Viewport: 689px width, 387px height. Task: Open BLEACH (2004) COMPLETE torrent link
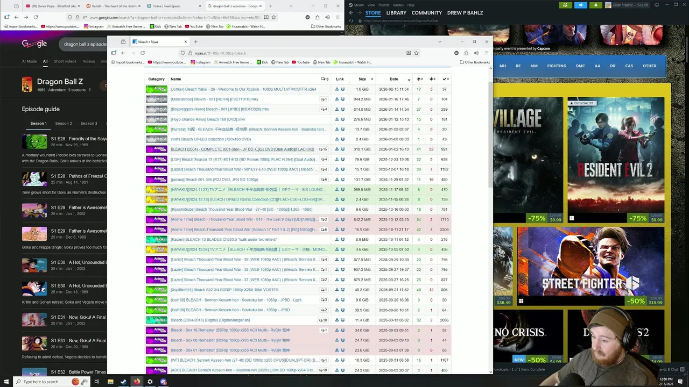coord(242,149)
